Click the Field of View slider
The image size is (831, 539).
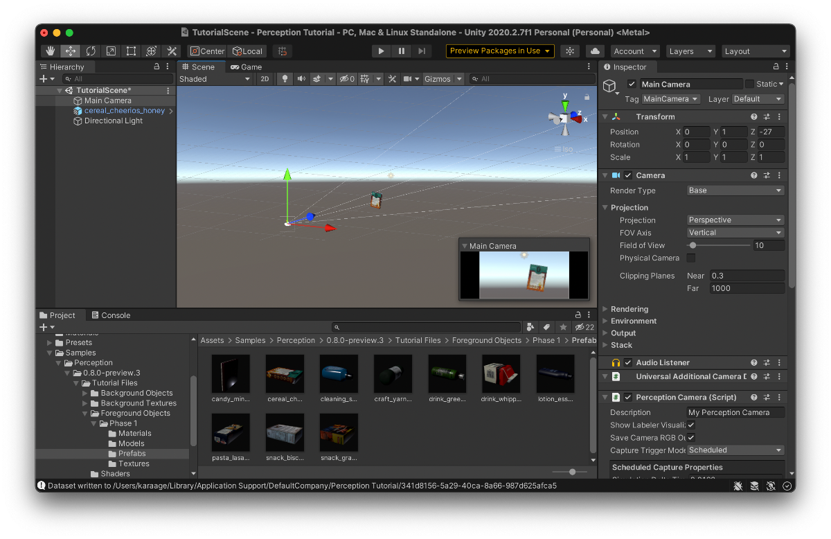tap(719, 245)
